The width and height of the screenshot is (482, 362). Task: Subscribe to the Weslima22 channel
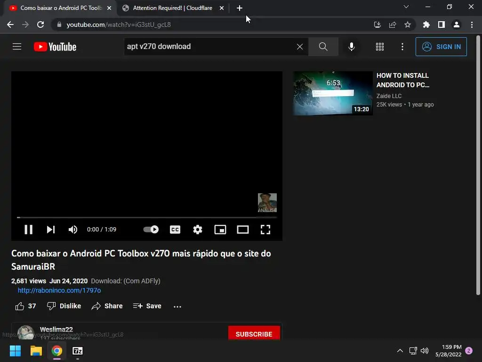tap(254, 334)
